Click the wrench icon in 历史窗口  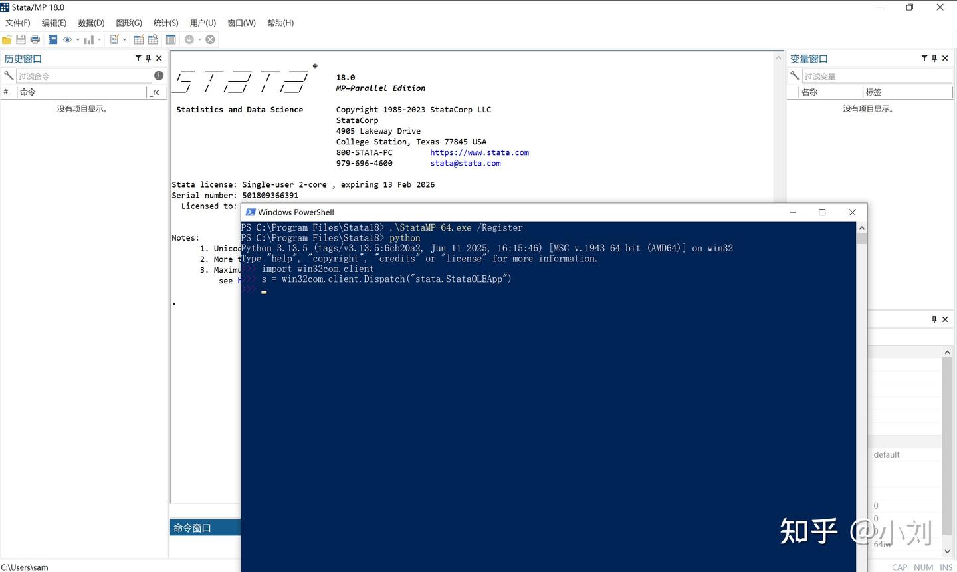pos(8,76)
